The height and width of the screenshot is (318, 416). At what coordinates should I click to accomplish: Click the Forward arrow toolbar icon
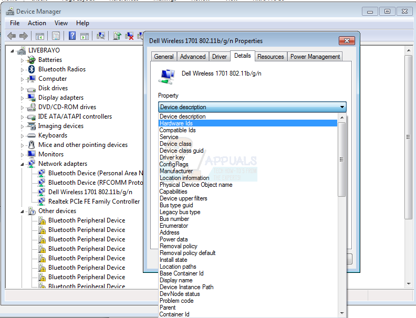point(24,36)
